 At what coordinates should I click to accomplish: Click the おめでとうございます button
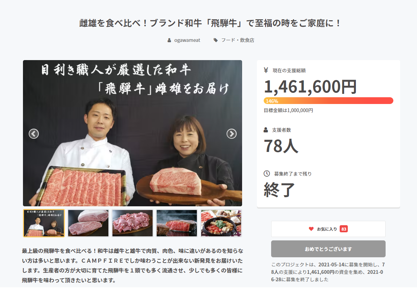coord(328,249)
